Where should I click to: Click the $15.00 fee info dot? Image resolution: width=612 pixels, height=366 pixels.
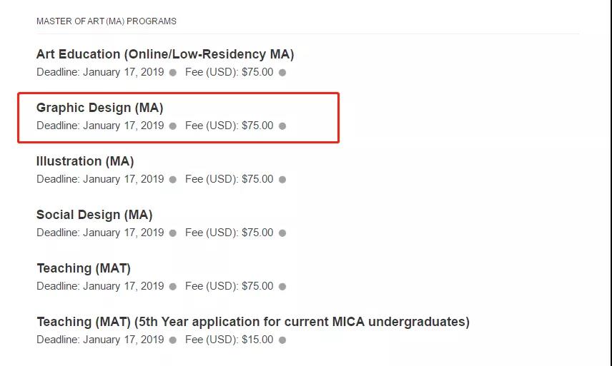pyautogui.click(x=282, y=340)
